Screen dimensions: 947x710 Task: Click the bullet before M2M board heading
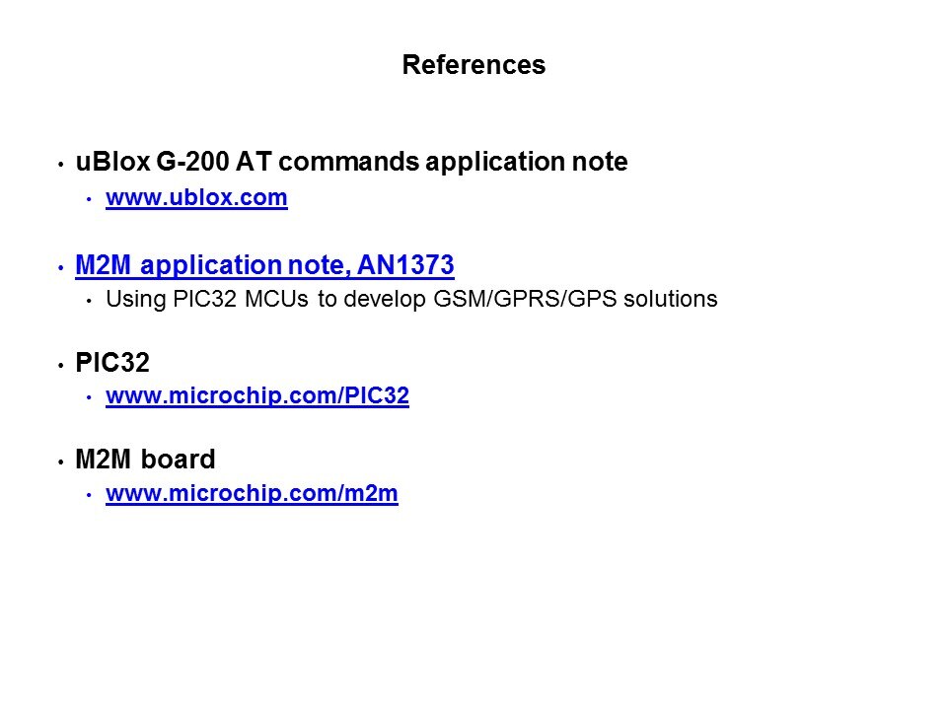[60, 461]
